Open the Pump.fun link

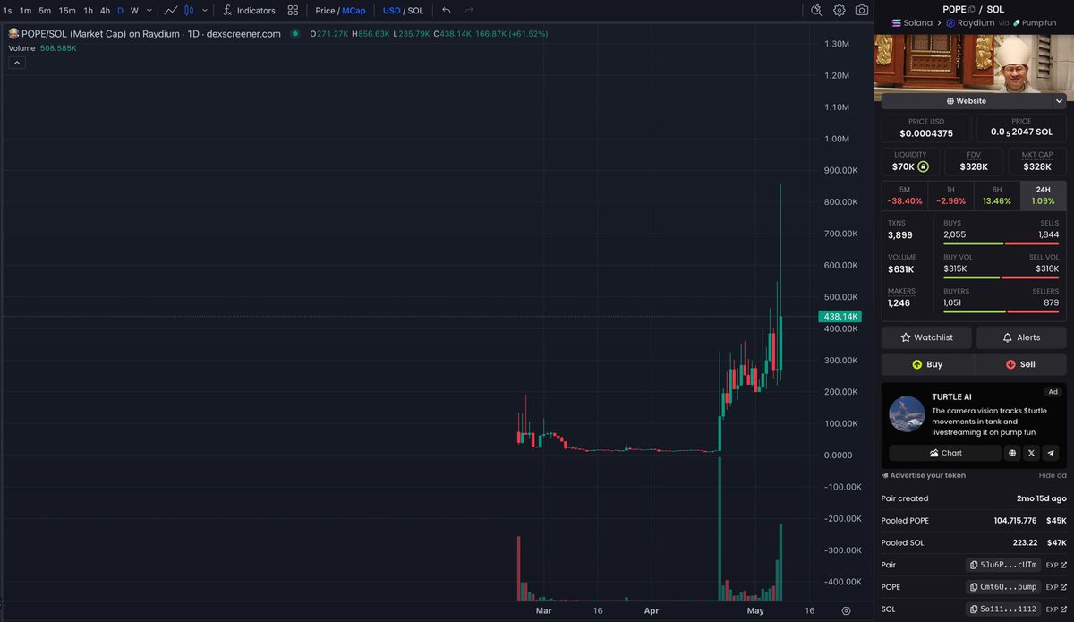[x=1036, y=22]
